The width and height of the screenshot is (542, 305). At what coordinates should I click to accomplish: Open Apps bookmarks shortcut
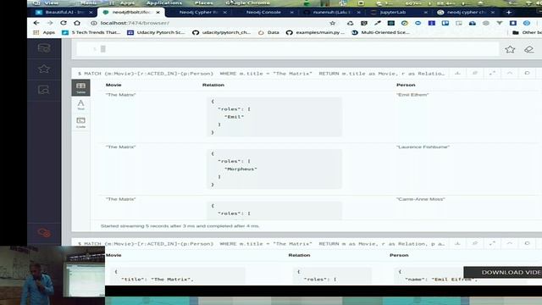coord(44,32)
